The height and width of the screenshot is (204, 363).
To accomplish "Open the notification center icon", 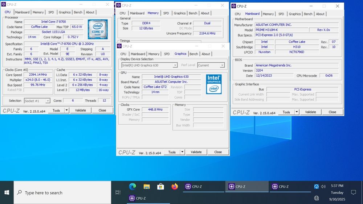I will point(353,192).
